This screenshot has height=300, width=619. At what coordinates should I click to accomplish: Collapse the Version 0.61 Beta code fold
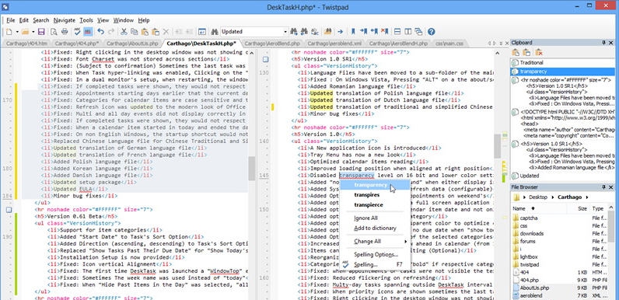click(9, 210)
